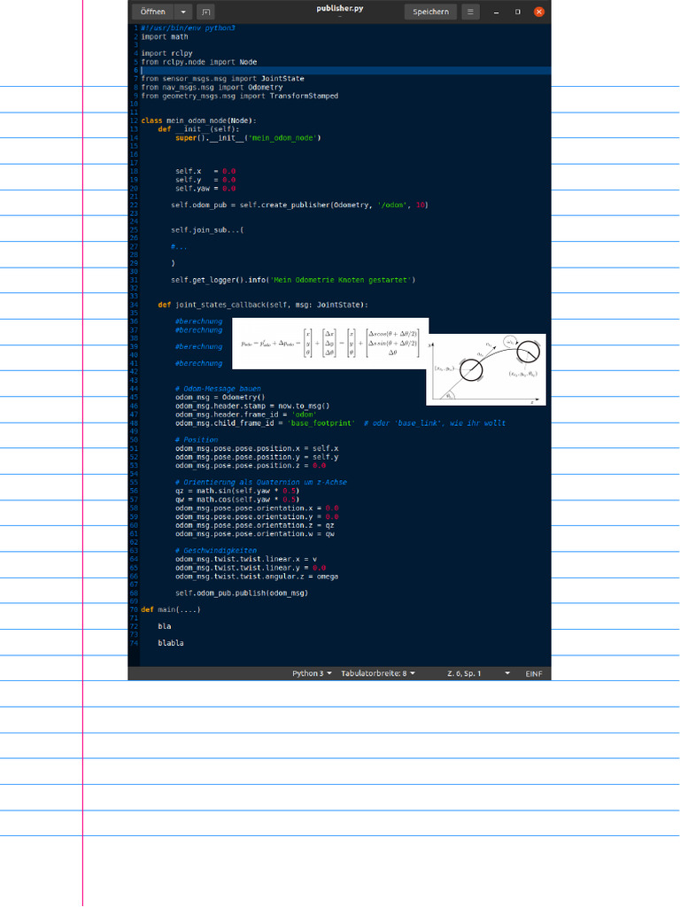Click the 'self.yaw = 0.0' line
The image size is (680, 907).
(x=205, y=189)
